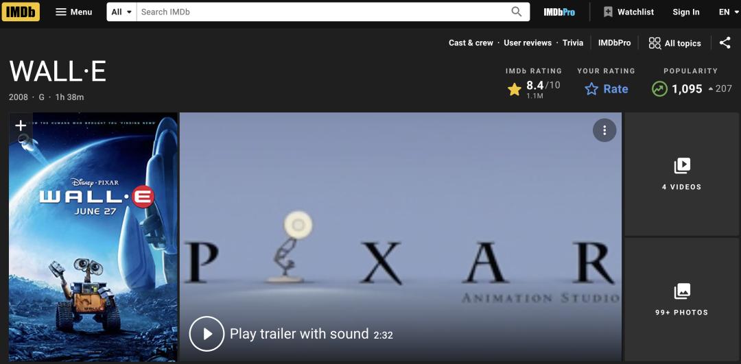This screenshot has width=741, height=364.
Task: Click the yellow star IMDb rating
Action: pos(514,89)
